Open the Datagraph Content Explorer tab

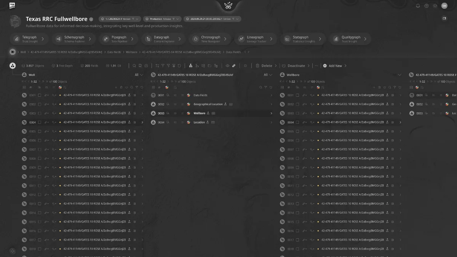click(x=163, y=39)
